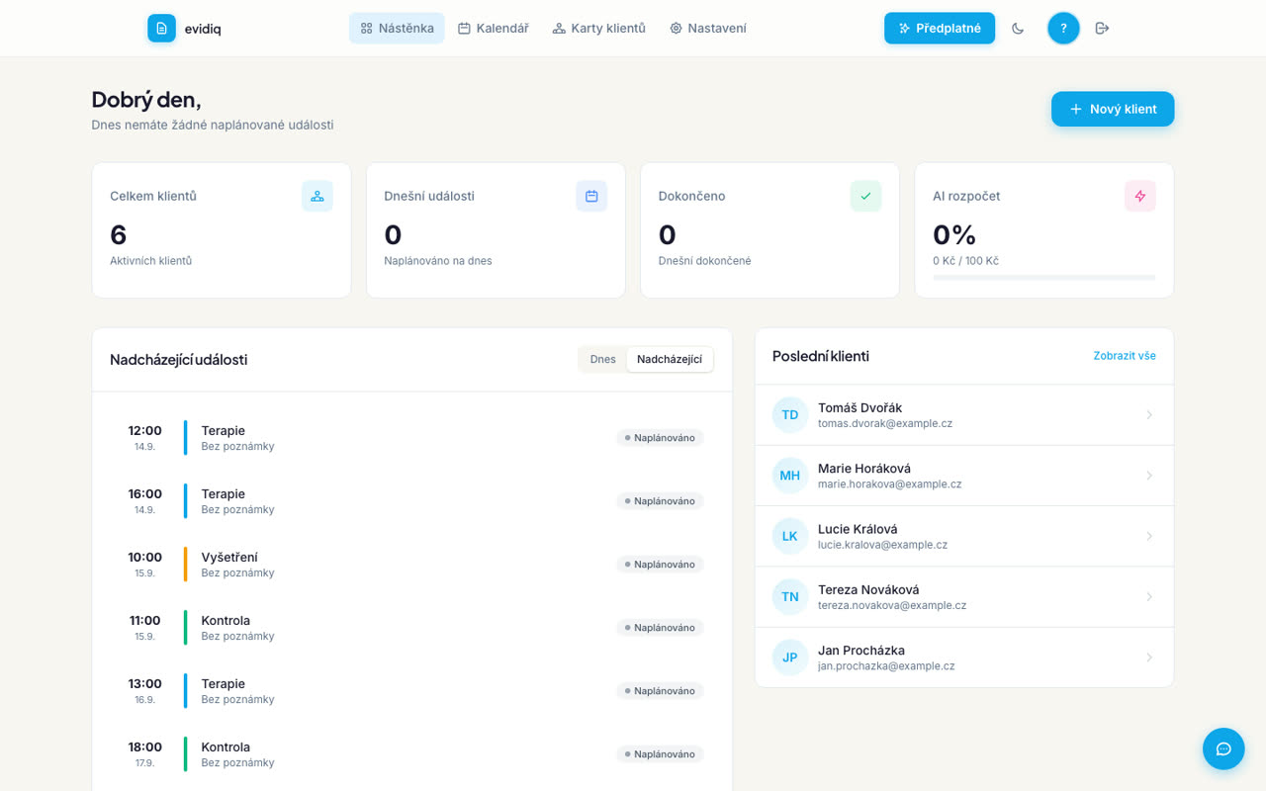
Task: Expand Jan Procházka row chevron
Action: click(1149, 658)
